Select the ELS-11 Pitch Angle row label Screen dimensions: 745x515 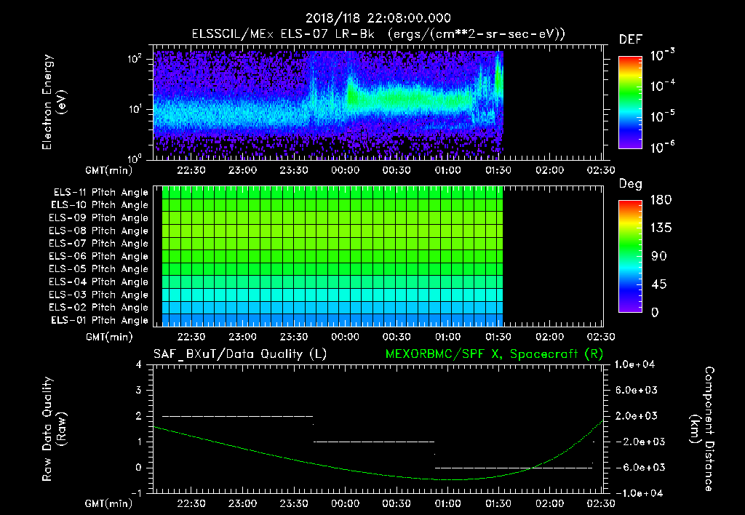(x=100, y=193)
